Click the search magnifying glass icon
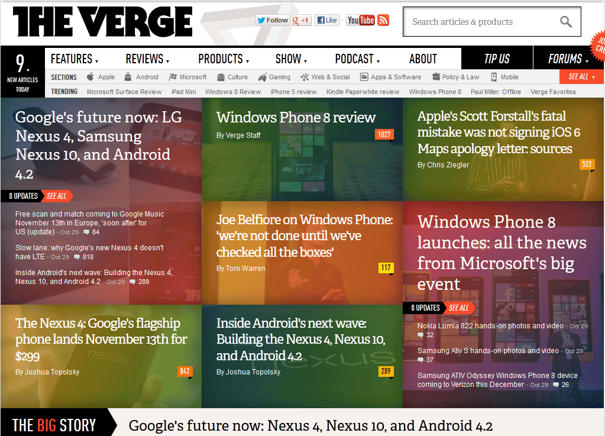 click(x=565, y=22)
